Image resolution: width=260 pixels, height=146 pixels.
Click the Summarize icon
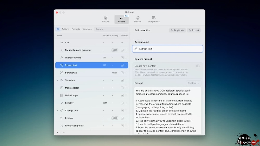[x=62, y=73]
